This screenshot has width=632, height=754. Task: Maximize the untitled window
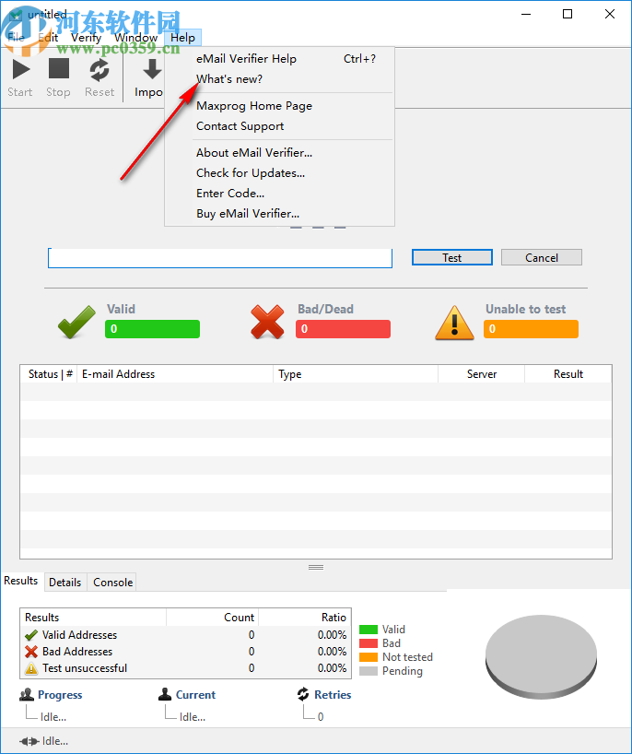point(568,14)
